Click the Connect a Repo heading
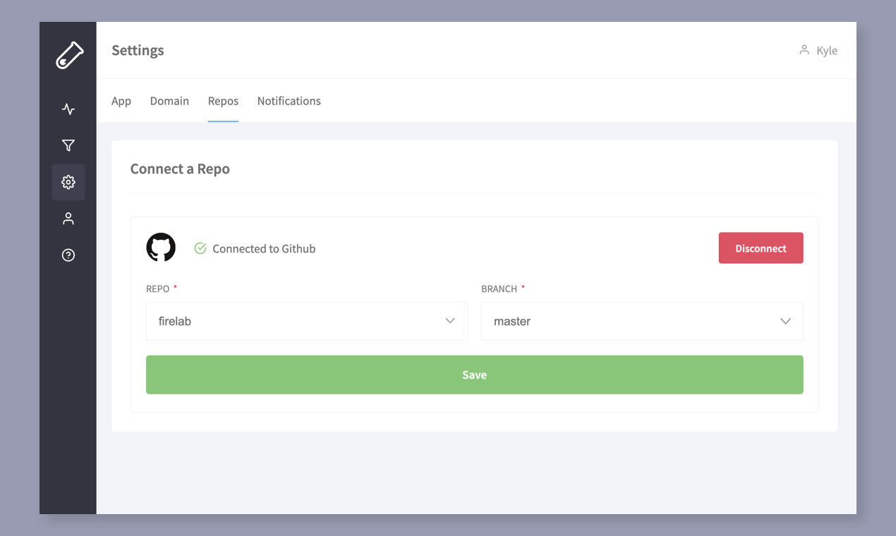Viewport: 896px width, 536px height. tap(180, 169)
